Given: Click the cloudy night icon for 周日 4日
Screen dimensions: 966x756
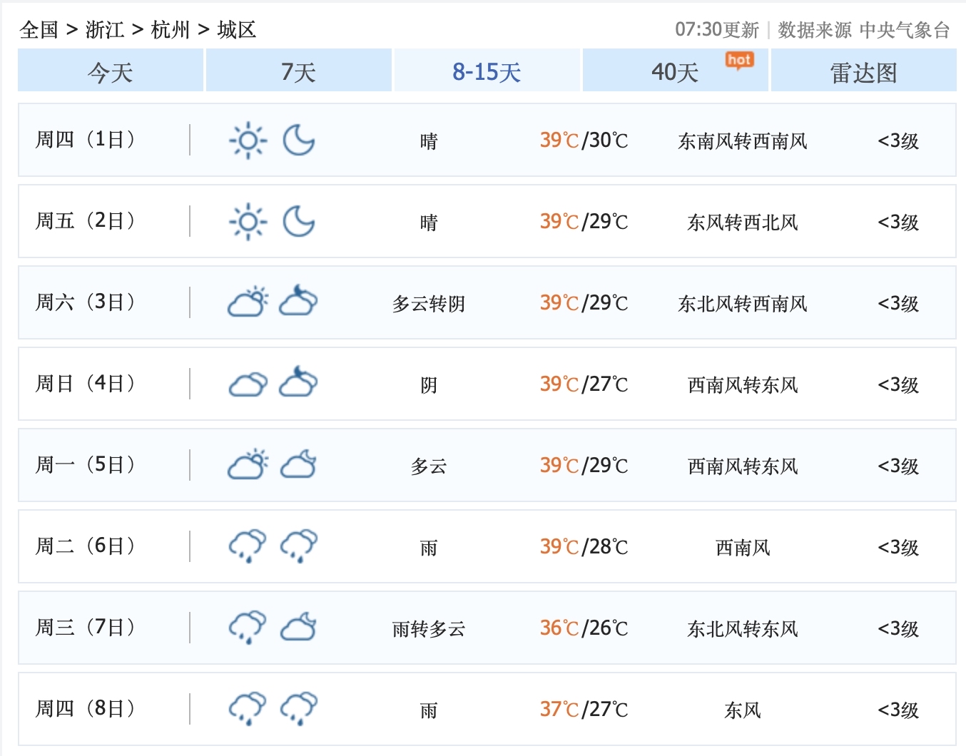Looking at the screenshot, I should [x=298, y=382].
